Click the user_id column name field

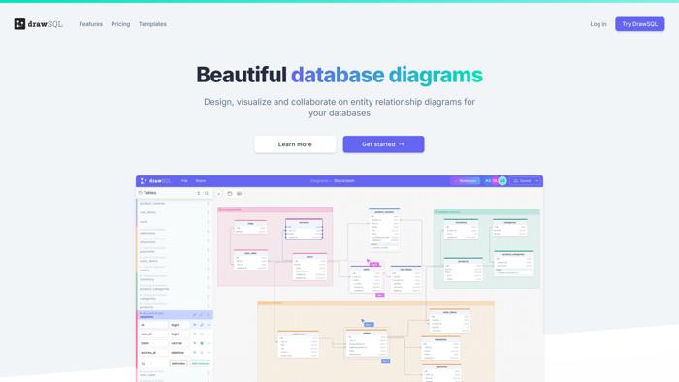pyautogui.click(x=153, y=334)
